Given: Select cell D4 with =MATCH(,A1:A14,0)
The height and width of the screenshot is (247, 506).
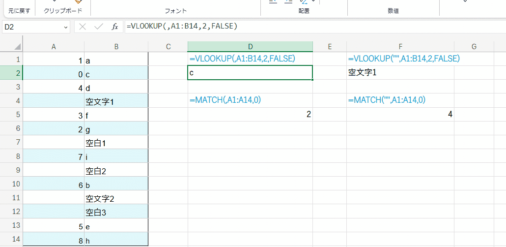Looking at the screenshot, I should coord(250,100).
